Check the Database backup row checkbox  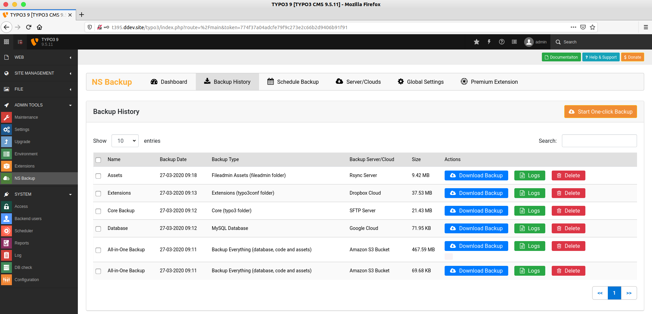pos(98,229)
